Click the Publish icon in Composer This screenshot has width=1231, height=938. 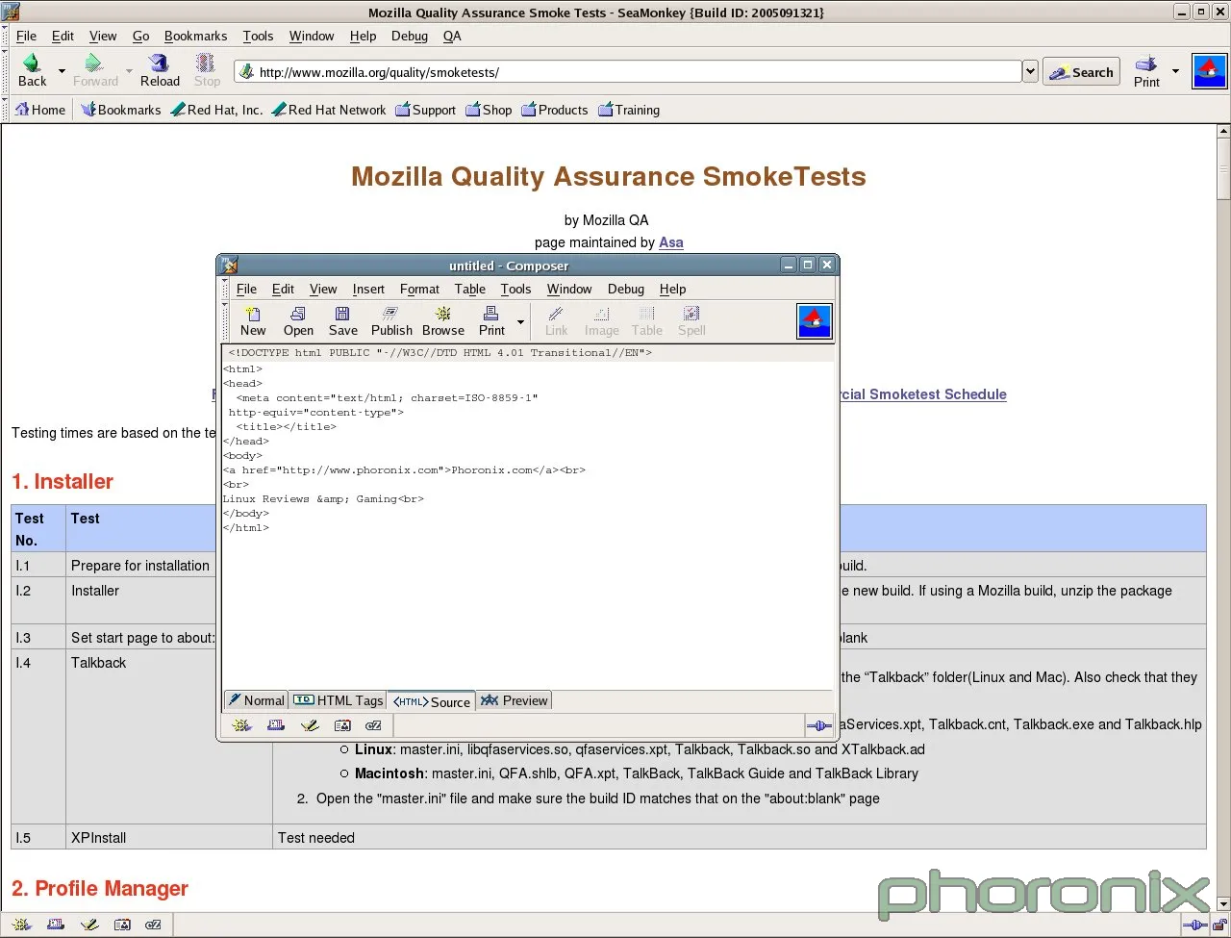(x=391, y=314)
